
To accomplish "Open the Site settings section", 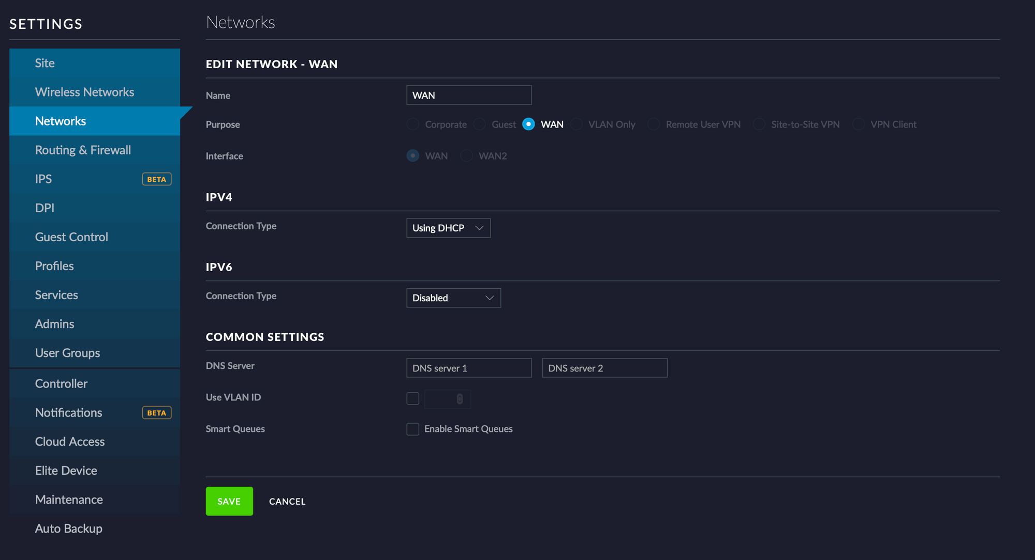I will pyautogui.click(x=95, y=63).
